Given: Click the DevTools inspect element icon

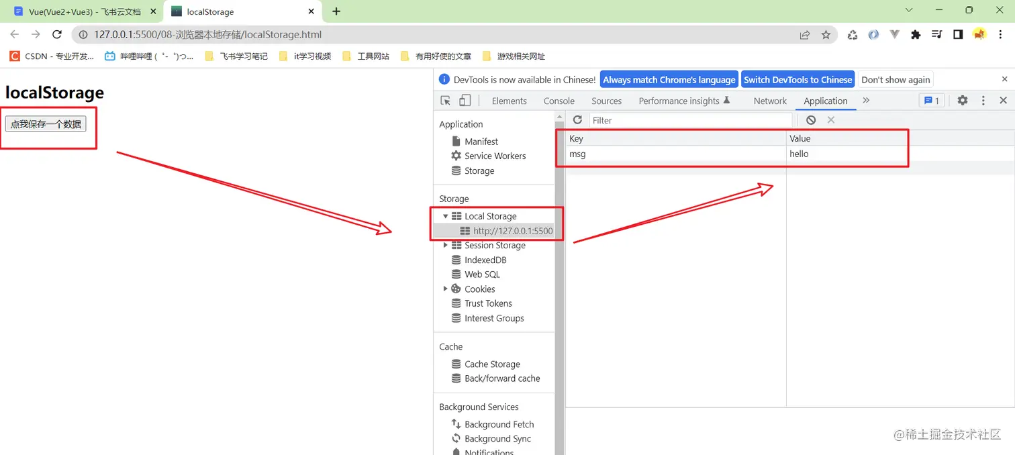Looking at the screenshot, I should [446, 101].
